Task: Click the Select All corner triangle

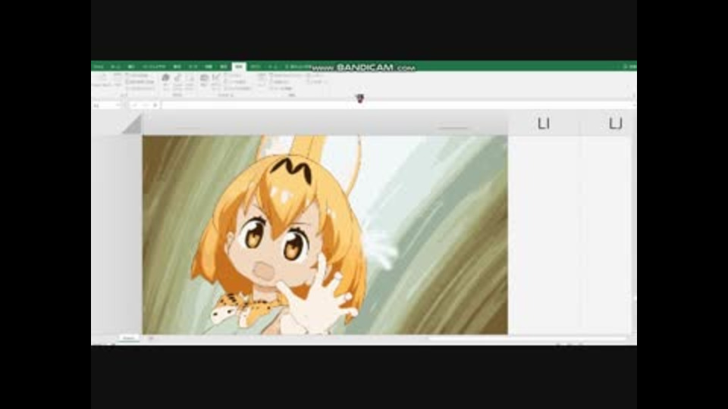Action: tap(133, 125)
